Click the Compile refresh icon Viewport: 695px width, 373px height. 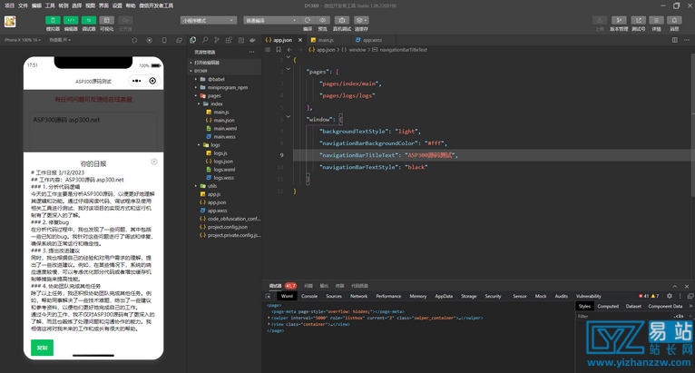(308, 19)
